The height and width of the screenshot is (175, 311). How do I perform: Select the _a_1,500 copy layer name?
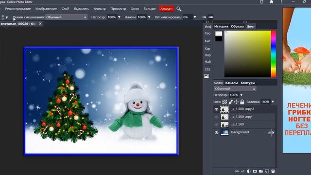pyautogui.click(x=242, y=117)
